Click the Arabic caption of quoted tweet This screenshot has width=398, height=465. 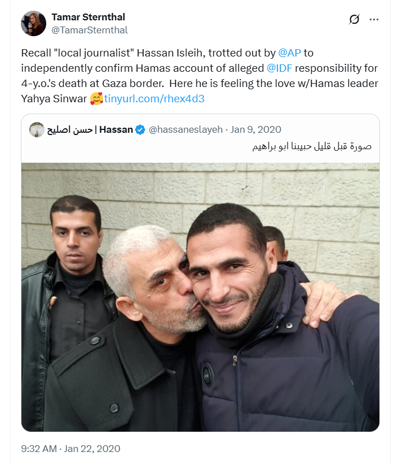pyautogui.click(x=312, y=146)
